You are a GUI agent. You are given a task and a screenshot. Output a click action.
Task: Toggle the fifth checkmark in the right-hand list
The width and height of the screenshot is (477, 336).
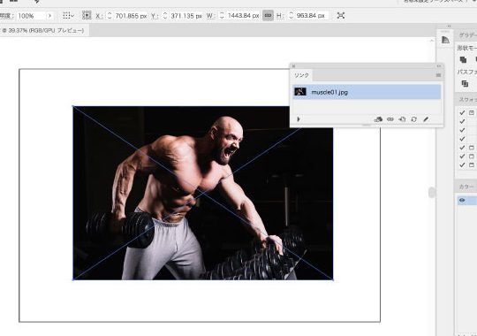pos(462,148)
